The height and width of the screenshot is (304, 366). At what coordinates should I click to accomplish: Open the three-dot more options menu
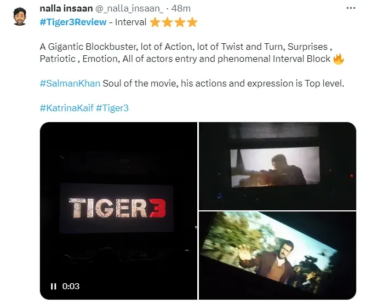click(351, 8)
